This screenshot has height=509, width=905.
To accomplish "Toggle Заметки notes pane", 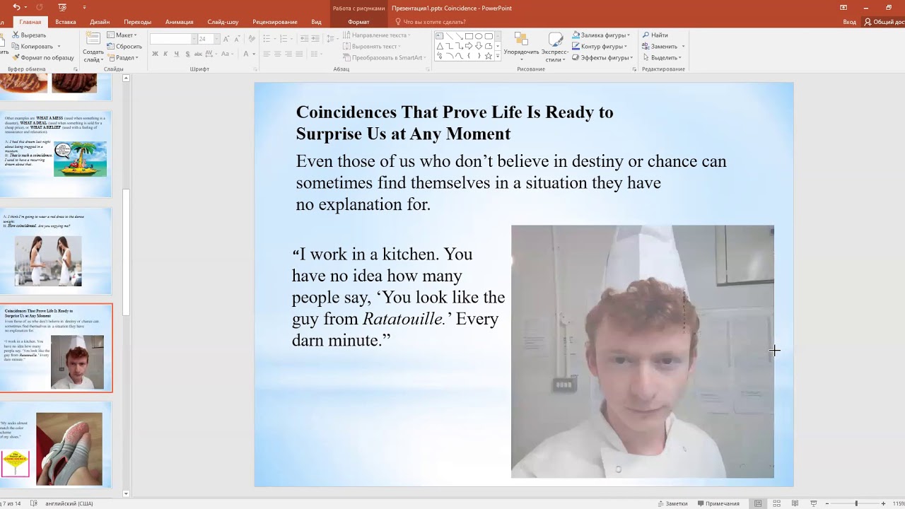I will (672, 503).
